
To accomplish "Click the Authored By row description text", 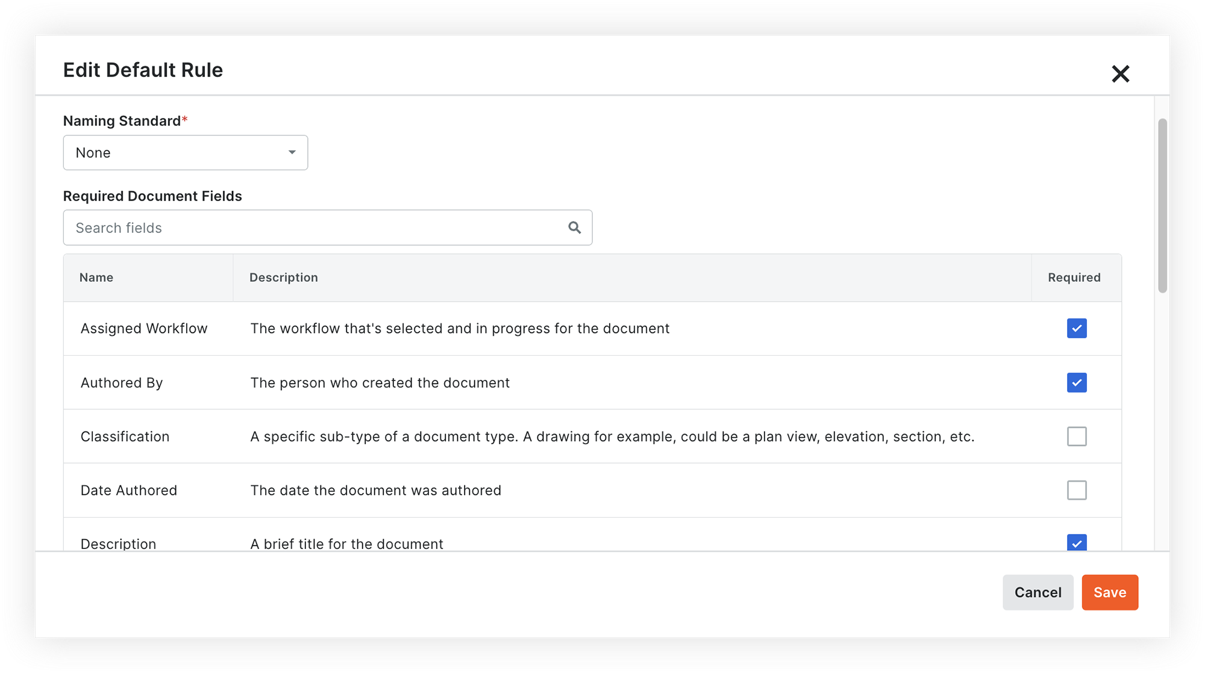I will [x=380, y=383].
